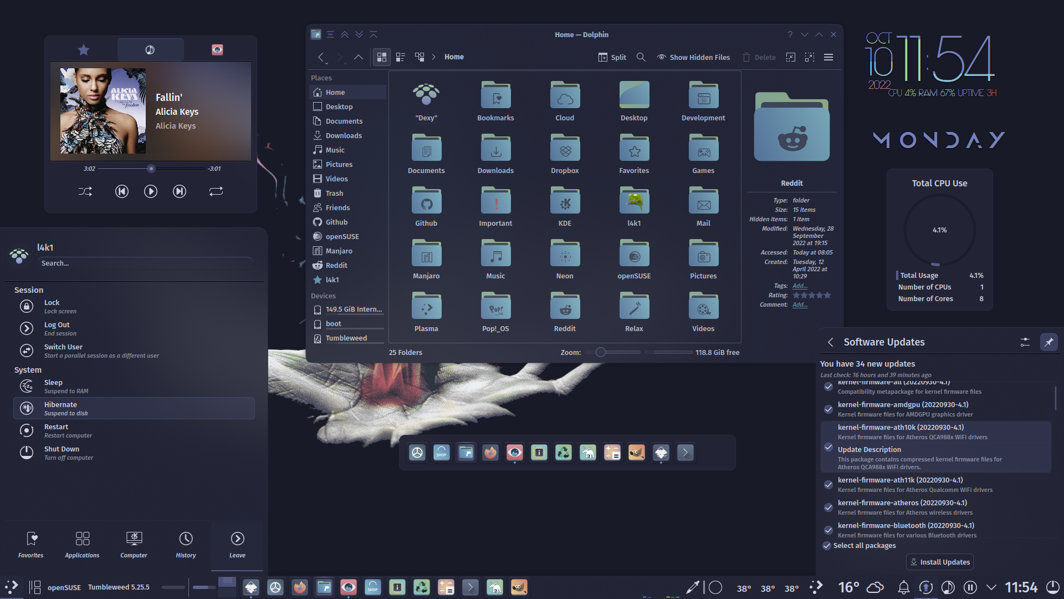The image size is (1064, 599).
Task: Select the "Dexy" folder
Action: click(426, 101)
